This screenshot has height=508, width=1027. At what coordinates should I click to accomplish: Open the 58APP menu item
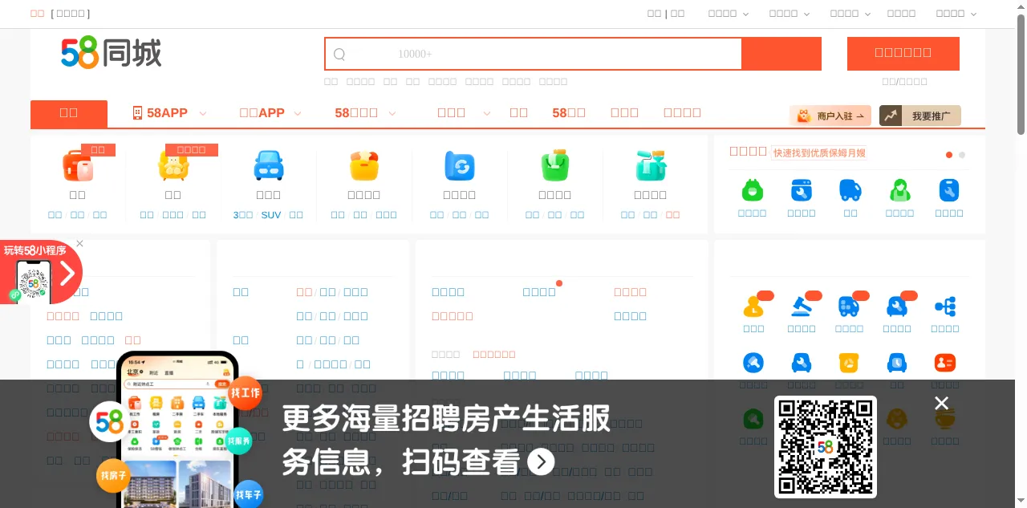coord(167,113)
